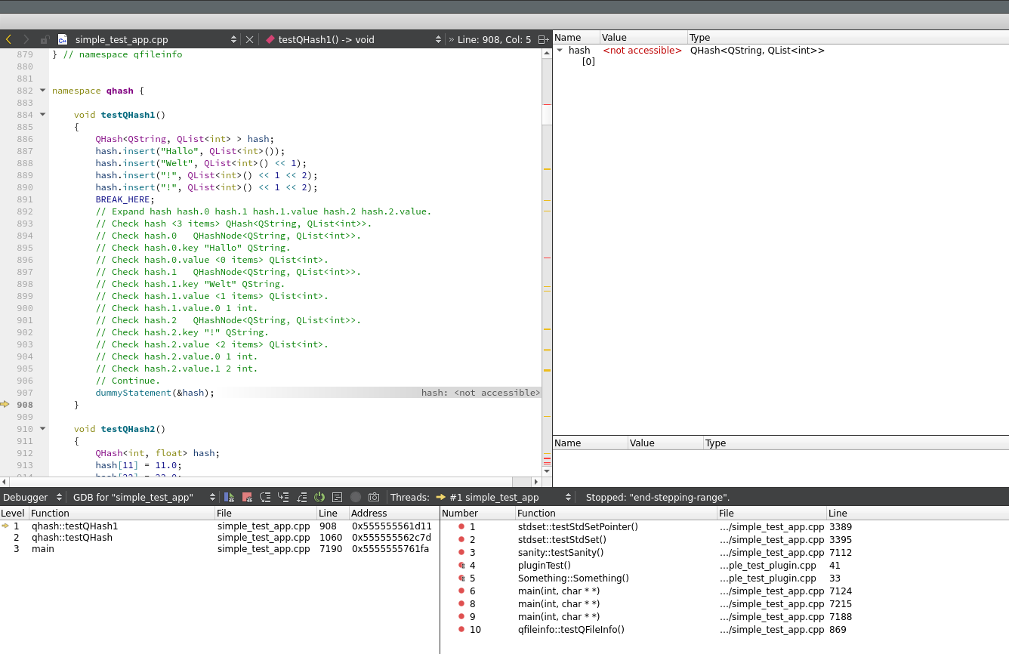The width and height of the screenshot is (1009, 654).
Task: Go back using the yellow left arrow
Action: point(8,39)
